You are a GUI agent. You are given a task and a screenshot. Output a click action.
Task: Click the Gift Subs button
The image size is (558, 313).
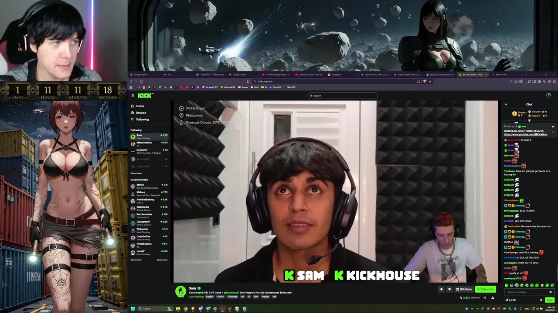point(464,289)
